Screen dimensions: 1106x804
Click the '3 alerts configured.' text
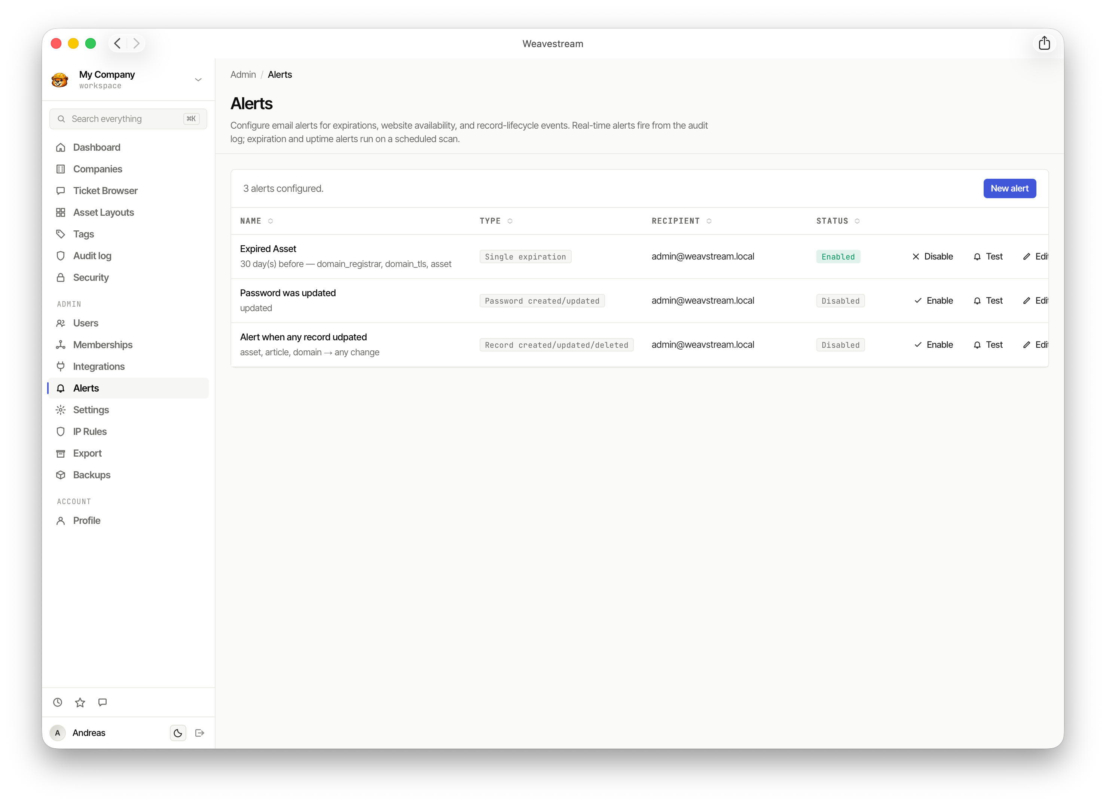[283, 188]
